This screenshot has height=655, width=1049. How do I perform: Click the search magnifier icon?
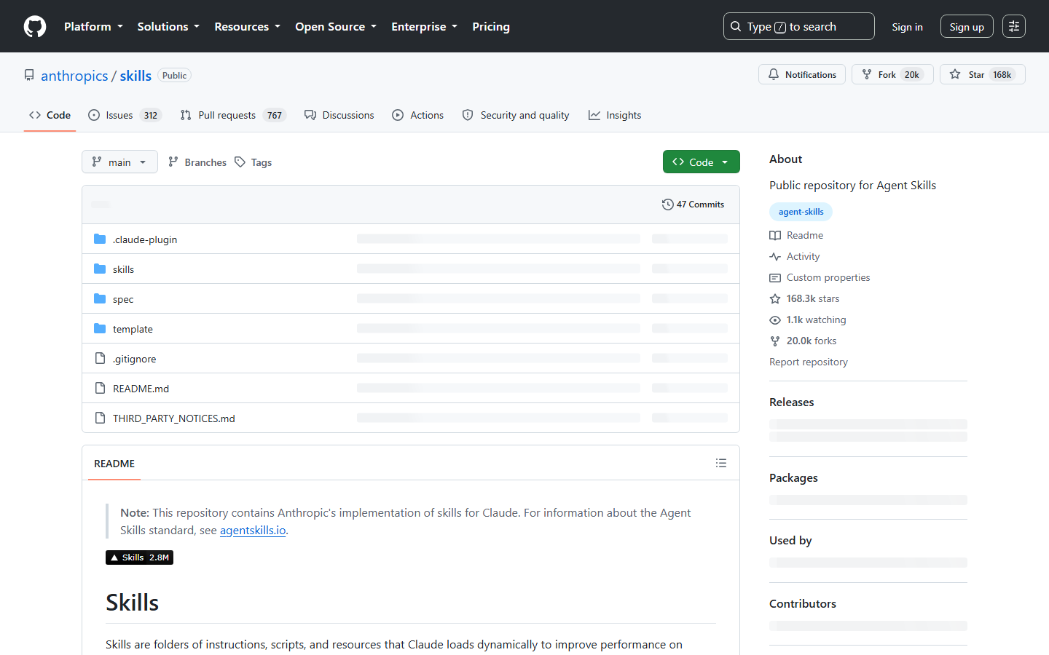coord(736,26)
